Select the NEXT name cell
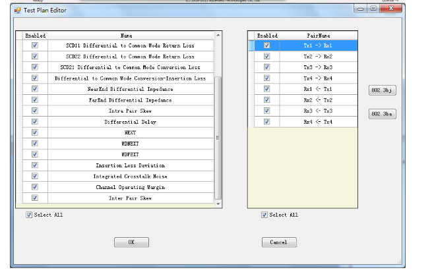This screenshot has width=430, height=276. (x=131, y=132)
